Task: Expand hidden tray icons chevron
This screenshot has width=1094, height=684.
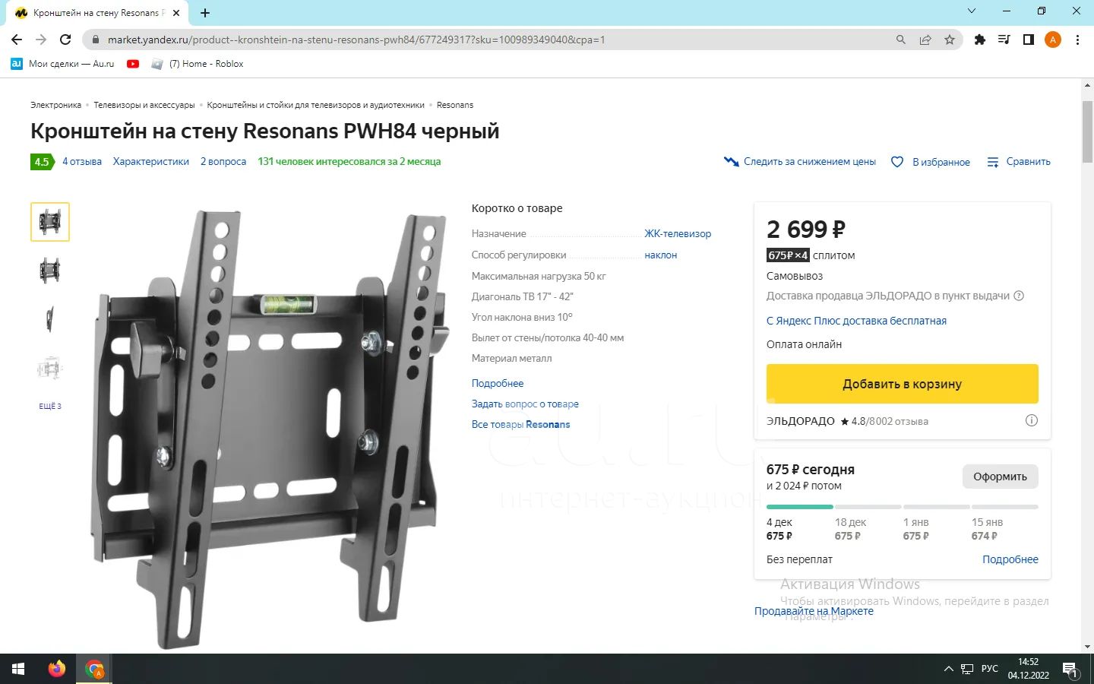Action: click(948, 669)
